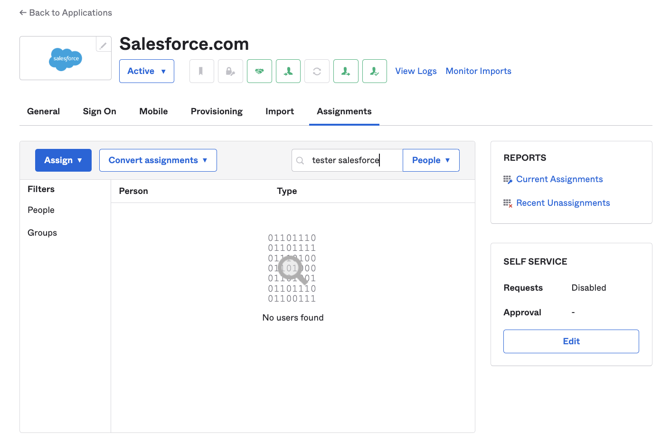
Task: Open the Current Assignments report
Action: point(559,179)
